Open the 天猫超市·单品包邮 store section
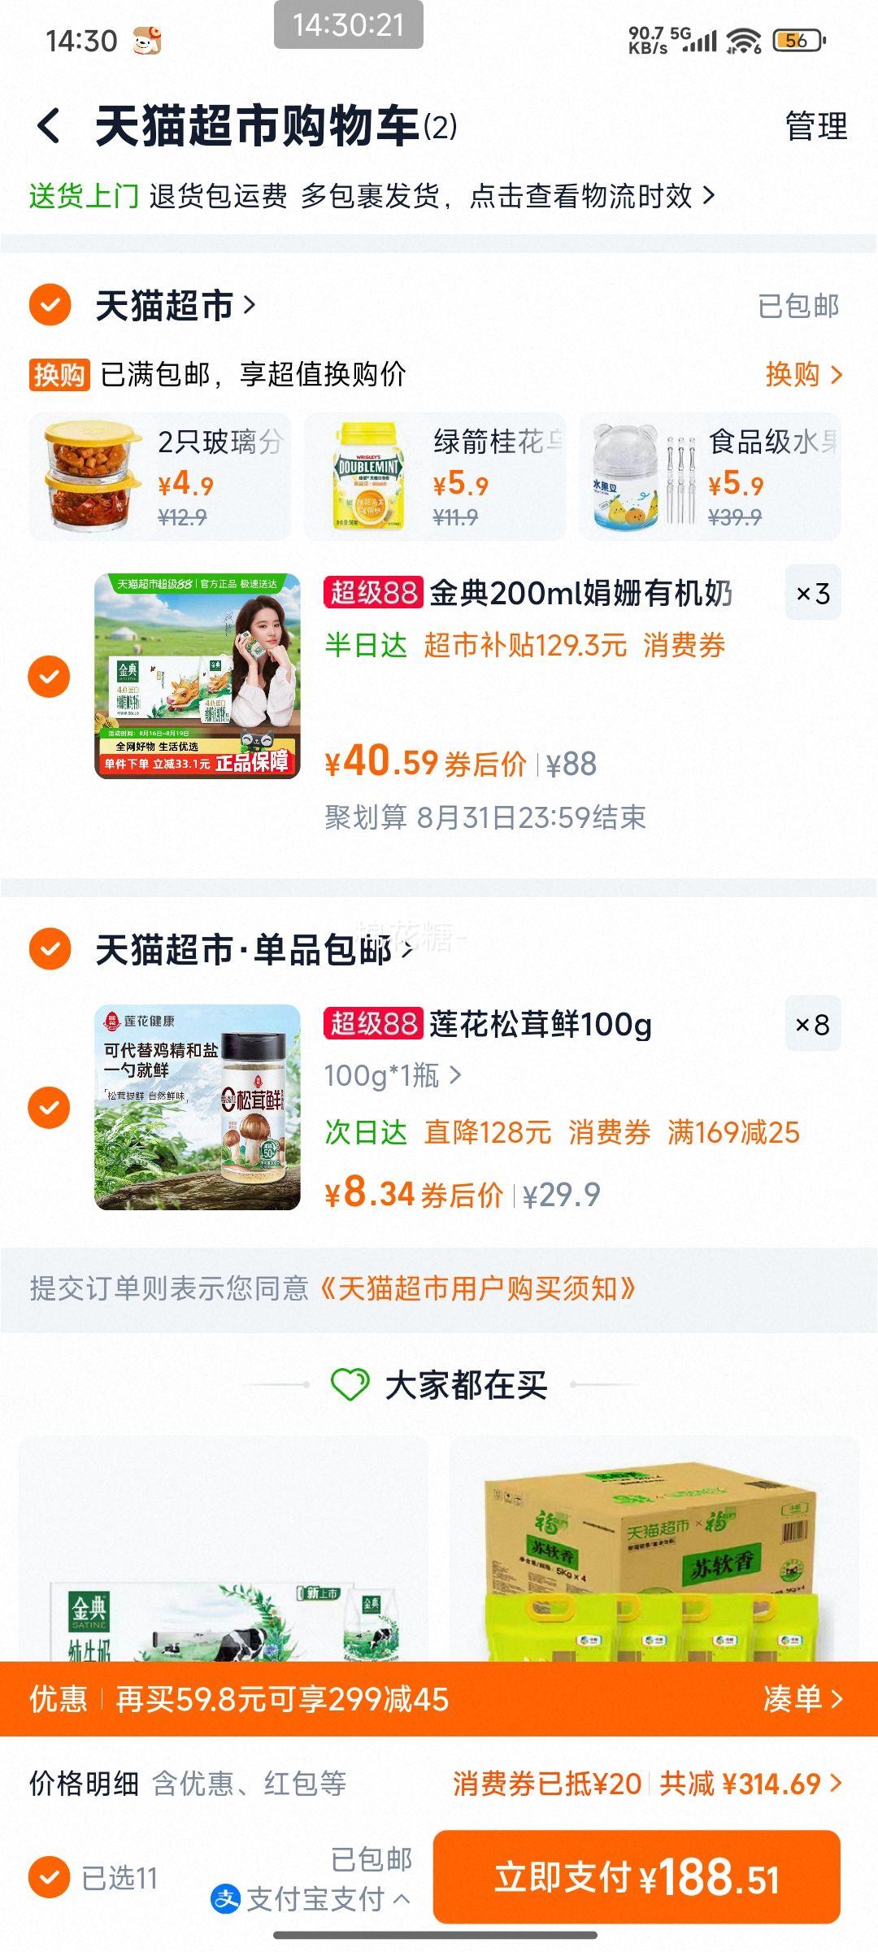The height and width of the screenshot is (1952, 878). click(x=253, y=949)
